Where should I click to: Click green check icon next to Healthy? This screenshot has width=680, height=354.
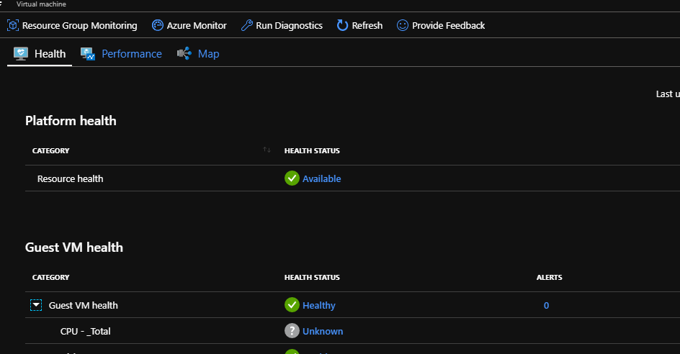coord(292,305)
